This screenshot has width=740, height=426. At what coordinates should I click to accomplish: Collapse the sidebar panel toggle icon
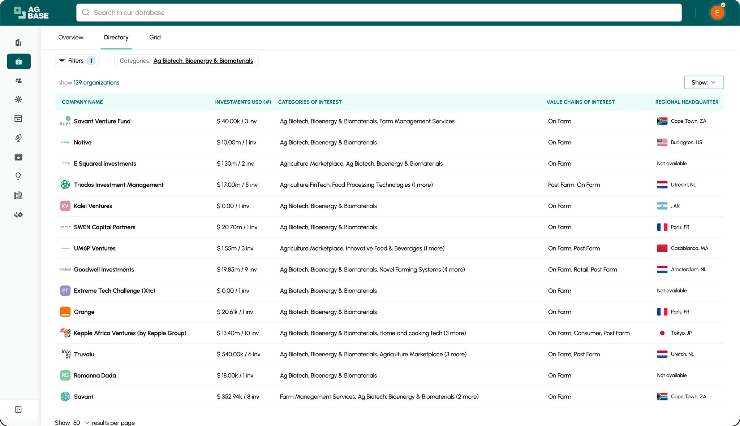pos(18,409)
